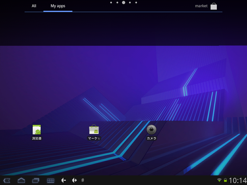Lower the volume
This screenshot has height=185, width=247.
point(63,180)
